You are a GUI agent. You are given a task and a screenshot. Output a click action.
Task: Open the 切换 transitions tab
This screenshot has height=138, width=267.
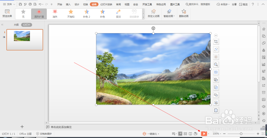click(86, 5)
